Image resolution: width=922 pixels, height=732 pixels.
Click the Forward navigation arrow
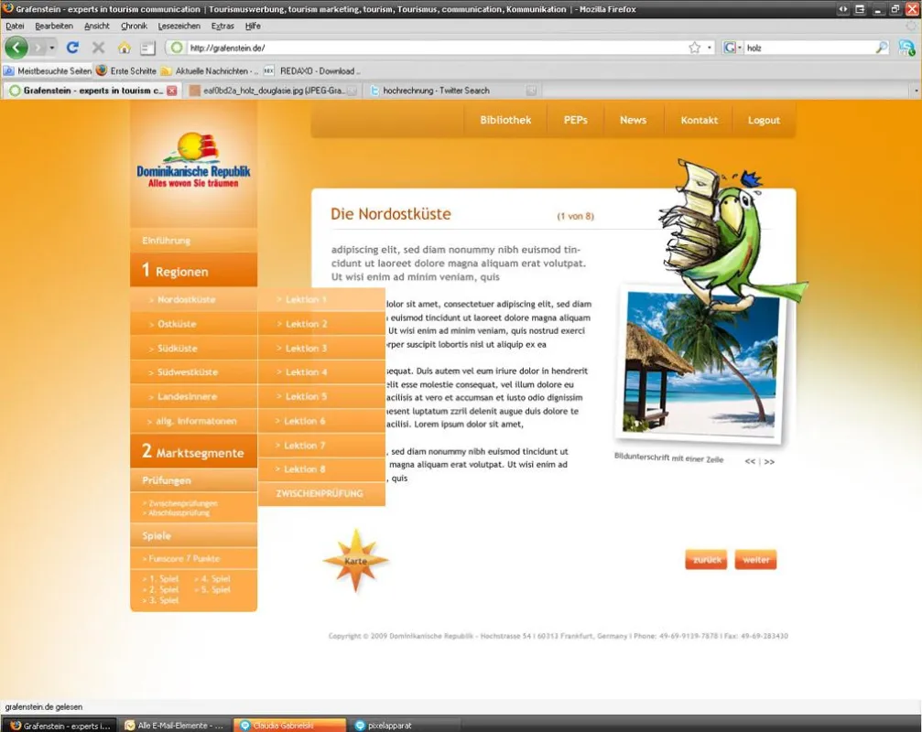pos(38,48)
